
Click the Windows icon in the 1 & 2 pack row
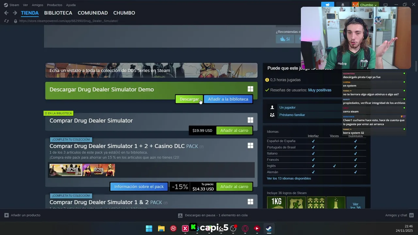point(250,202)
